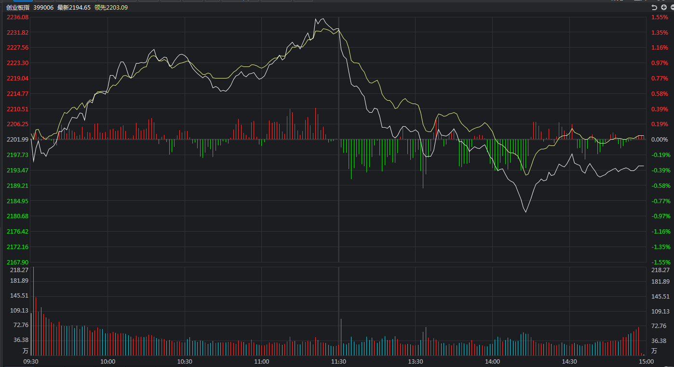This screenshot has width=674, height=367.
Task: Click the green price label 2193.47
Action: pos(18,170)
